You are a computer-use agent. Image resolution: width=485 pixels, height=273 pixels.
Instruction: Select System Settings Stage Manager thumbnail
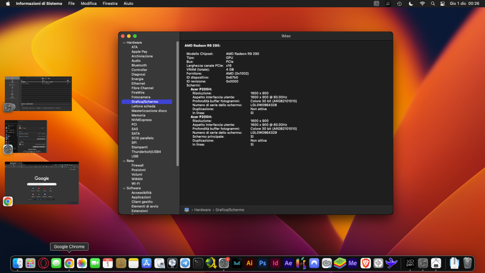click(26, 136)
